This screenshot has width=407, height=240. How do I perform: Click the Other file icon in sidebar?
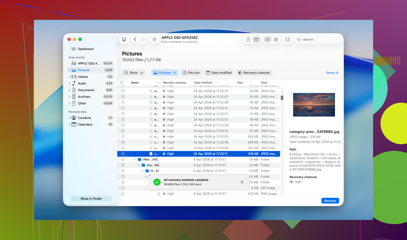click(74, 103)
